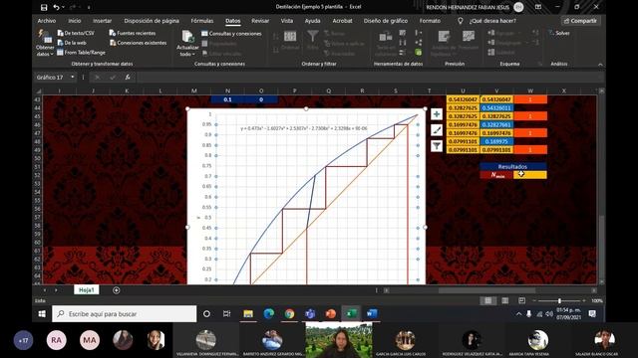
Task: Select row header 50
Action: coord(38,158)
